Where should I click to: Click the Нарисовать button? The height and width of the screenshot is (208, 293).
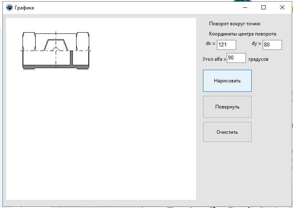(x=227, y=81)
